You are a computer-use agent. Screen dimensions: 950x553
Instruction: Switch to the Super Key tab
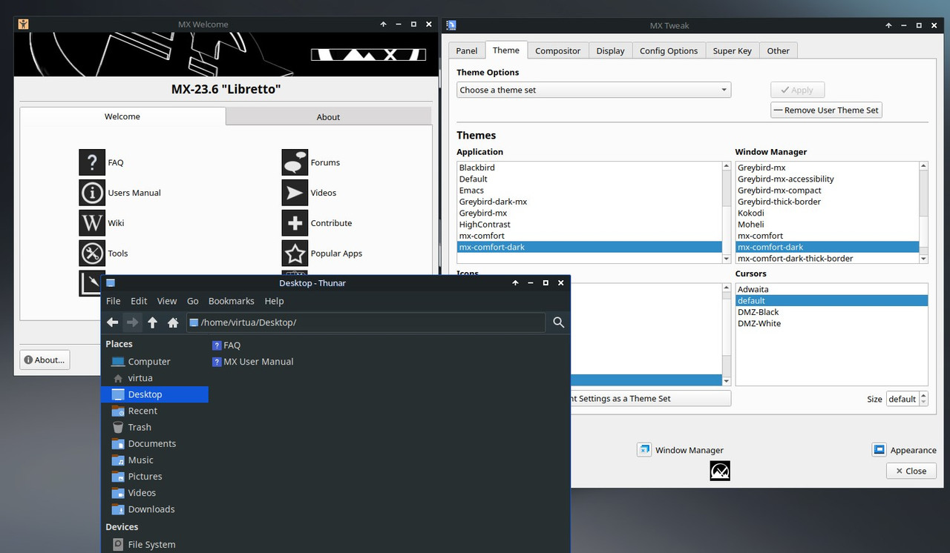tap(733, 50)
